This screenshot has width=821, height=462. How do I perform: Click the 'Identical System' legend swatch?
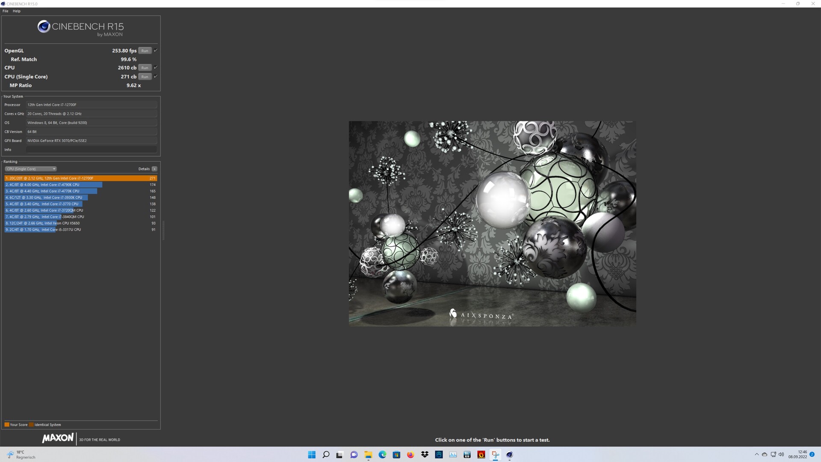click(x=31, y=425)
